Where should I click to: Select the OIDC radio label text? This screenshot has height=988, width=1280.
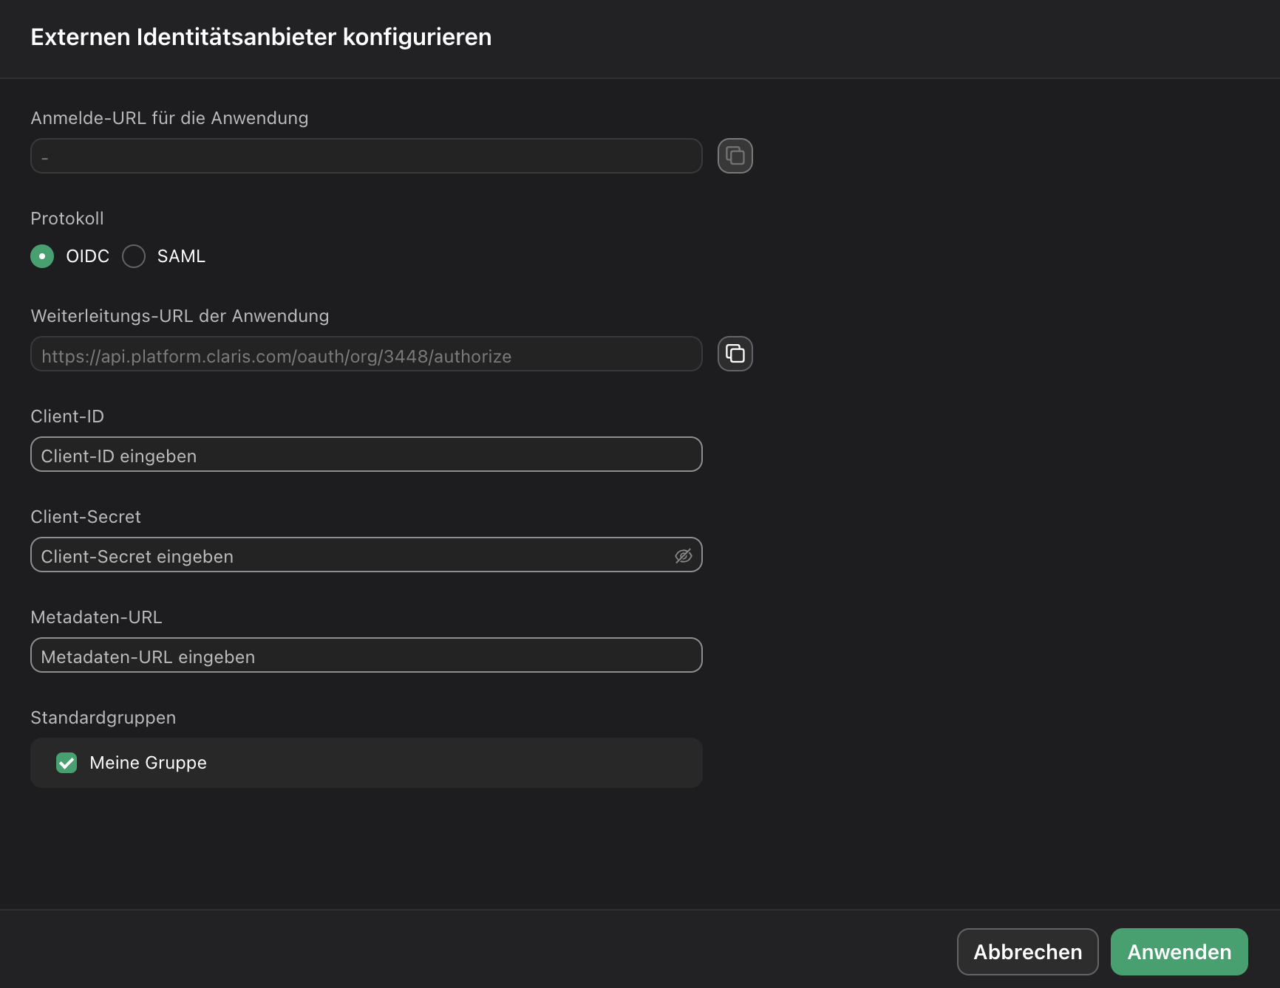(87, 256)
